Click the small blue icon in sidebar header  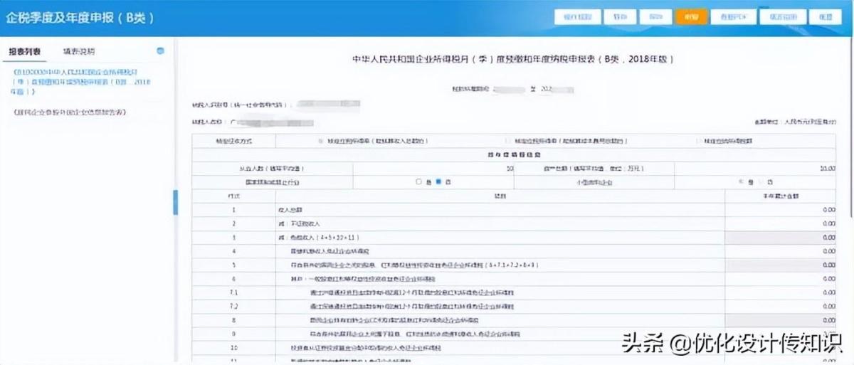click(160, 51)
